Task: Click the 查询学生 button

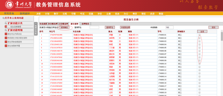Action: coord(110,27)
